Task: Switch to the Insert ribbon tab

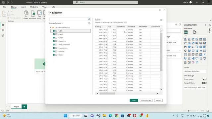Action: point(23,7)
